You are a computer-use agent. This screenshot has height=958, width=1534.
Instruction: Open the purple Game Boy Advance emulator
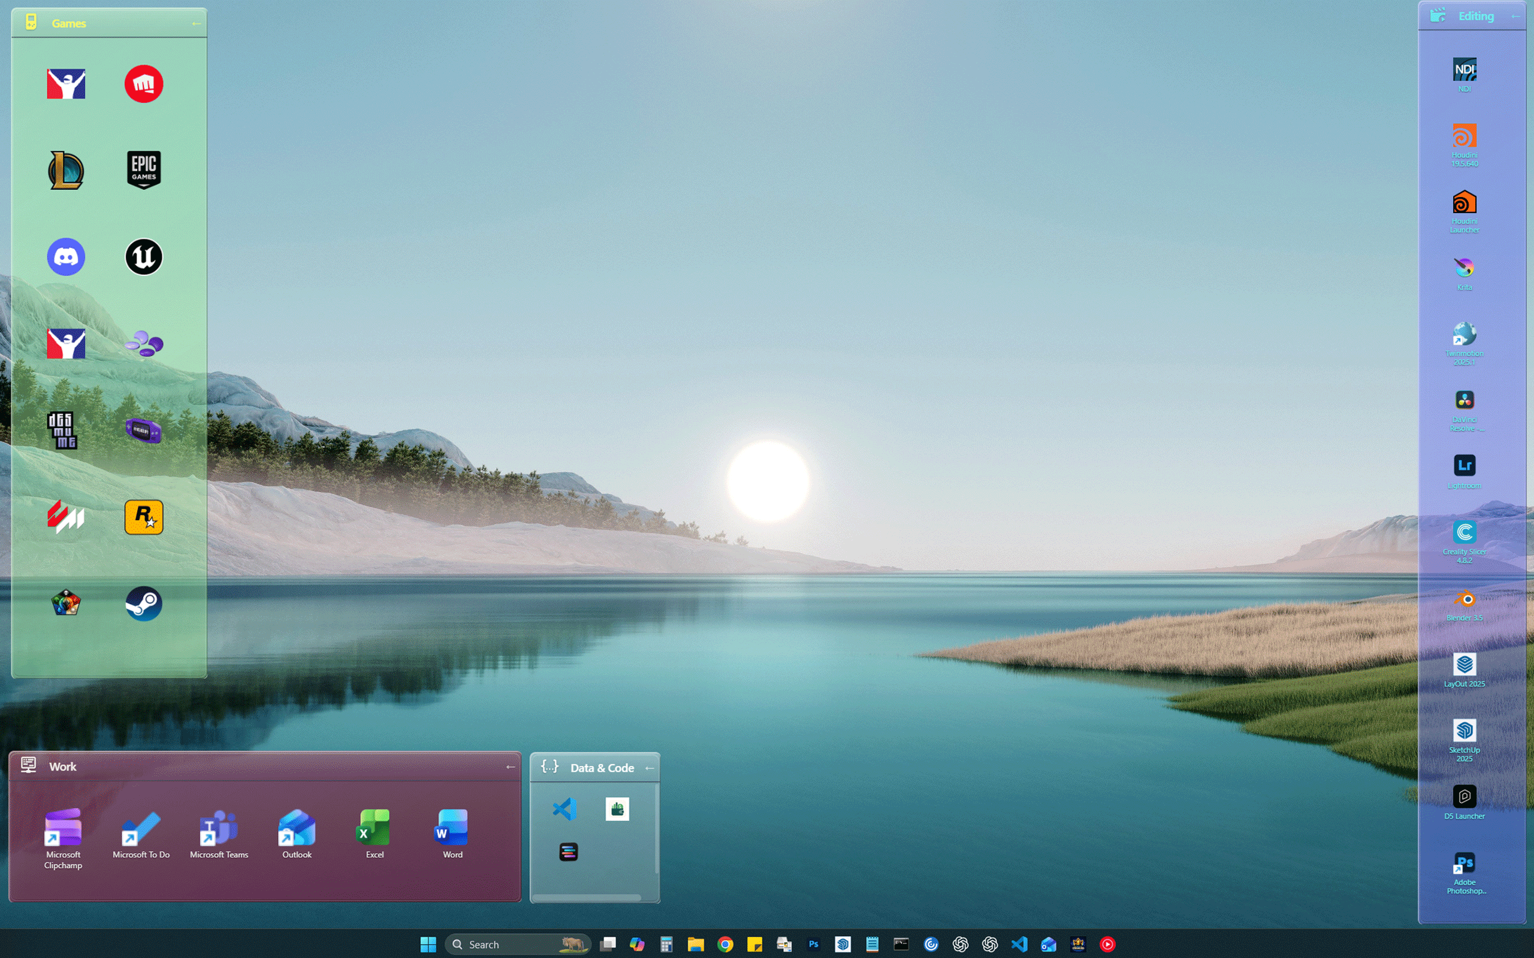click(143, 431)
